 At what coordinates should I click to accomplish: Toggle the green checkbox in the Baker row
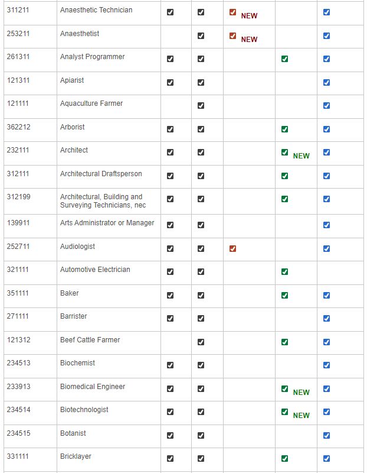point(284,296)
